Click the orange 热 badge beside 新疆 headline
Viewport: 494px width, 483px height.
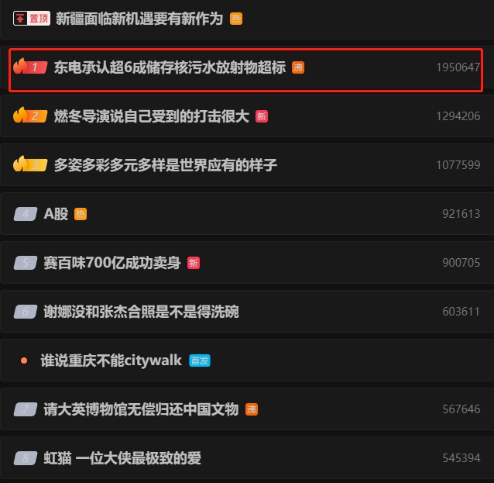[236, 19]
